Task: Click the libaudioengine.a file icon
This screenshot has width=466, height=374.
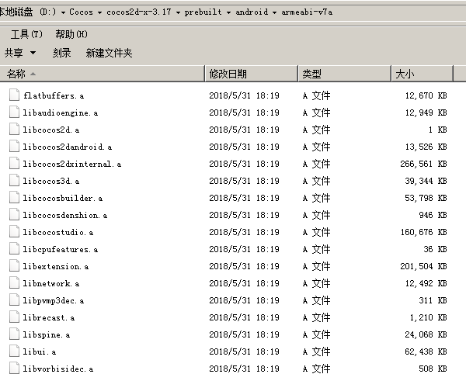Action: [x=14, y=113]
